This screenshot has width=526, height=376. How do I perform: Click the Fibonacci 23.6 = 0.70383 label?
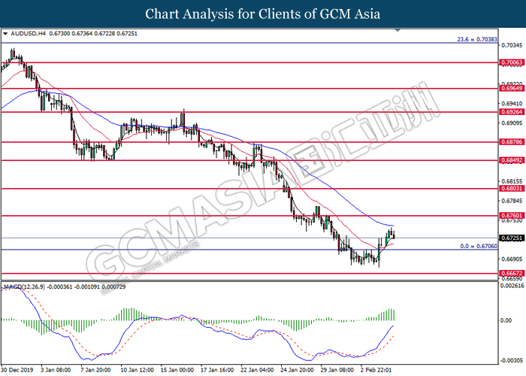coord(476,38)
